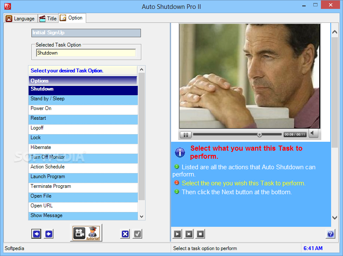Click 'Select the one you wish' yellow text
Image resolution: width=343 pixels, height=256 pixels.
(244, 183)
